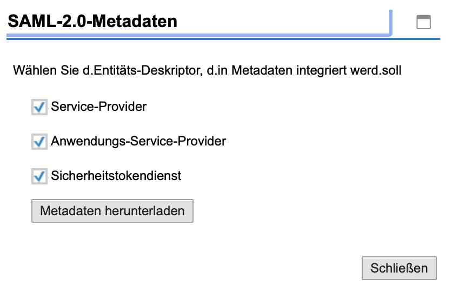Deselect the security token service option
452x292 pixels.
click(39, 176)
